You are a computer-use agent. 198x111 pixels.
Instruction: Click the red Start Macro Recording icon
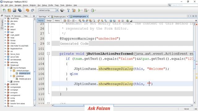pyautogui.click(x=119, y=21)
